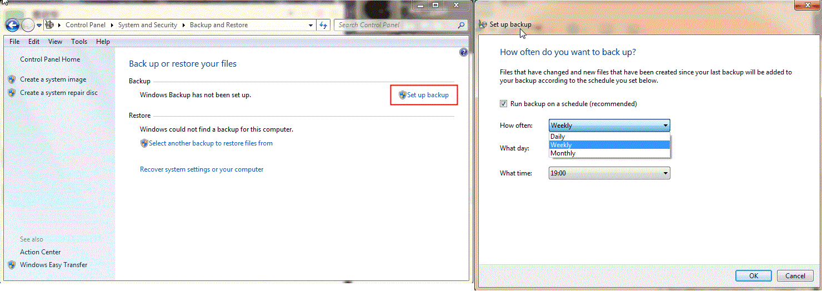822x291 pixels.
Task: Open Control Panel Home link
Action: click(x=50, y=59)
